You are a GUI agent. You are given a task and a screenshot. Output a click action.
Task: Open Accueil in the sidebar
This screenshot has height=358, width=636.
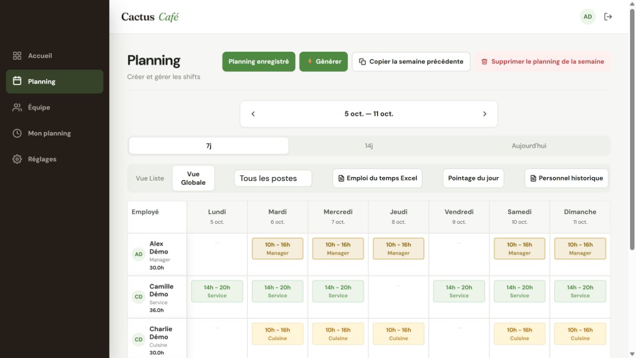click(x=55, y=56)
